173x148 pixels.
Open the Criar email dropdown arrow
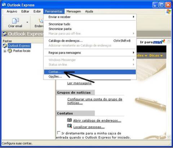[27, 22]
